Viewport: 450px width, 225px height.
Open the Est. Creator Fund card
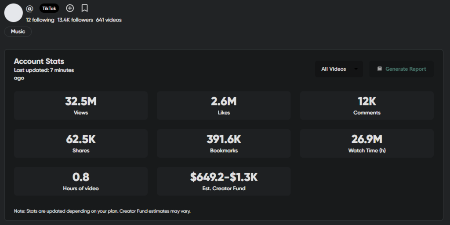[x=224, y=181]
